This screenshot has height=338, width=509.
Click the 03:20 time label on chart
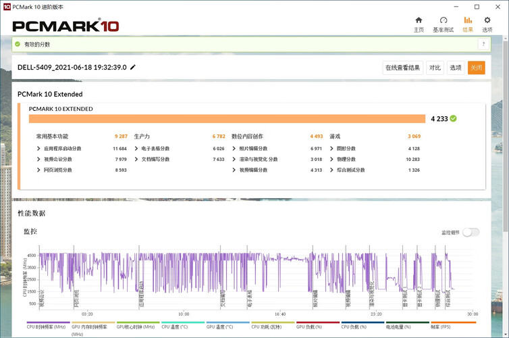pyautogui.click(x=87, y=314)
